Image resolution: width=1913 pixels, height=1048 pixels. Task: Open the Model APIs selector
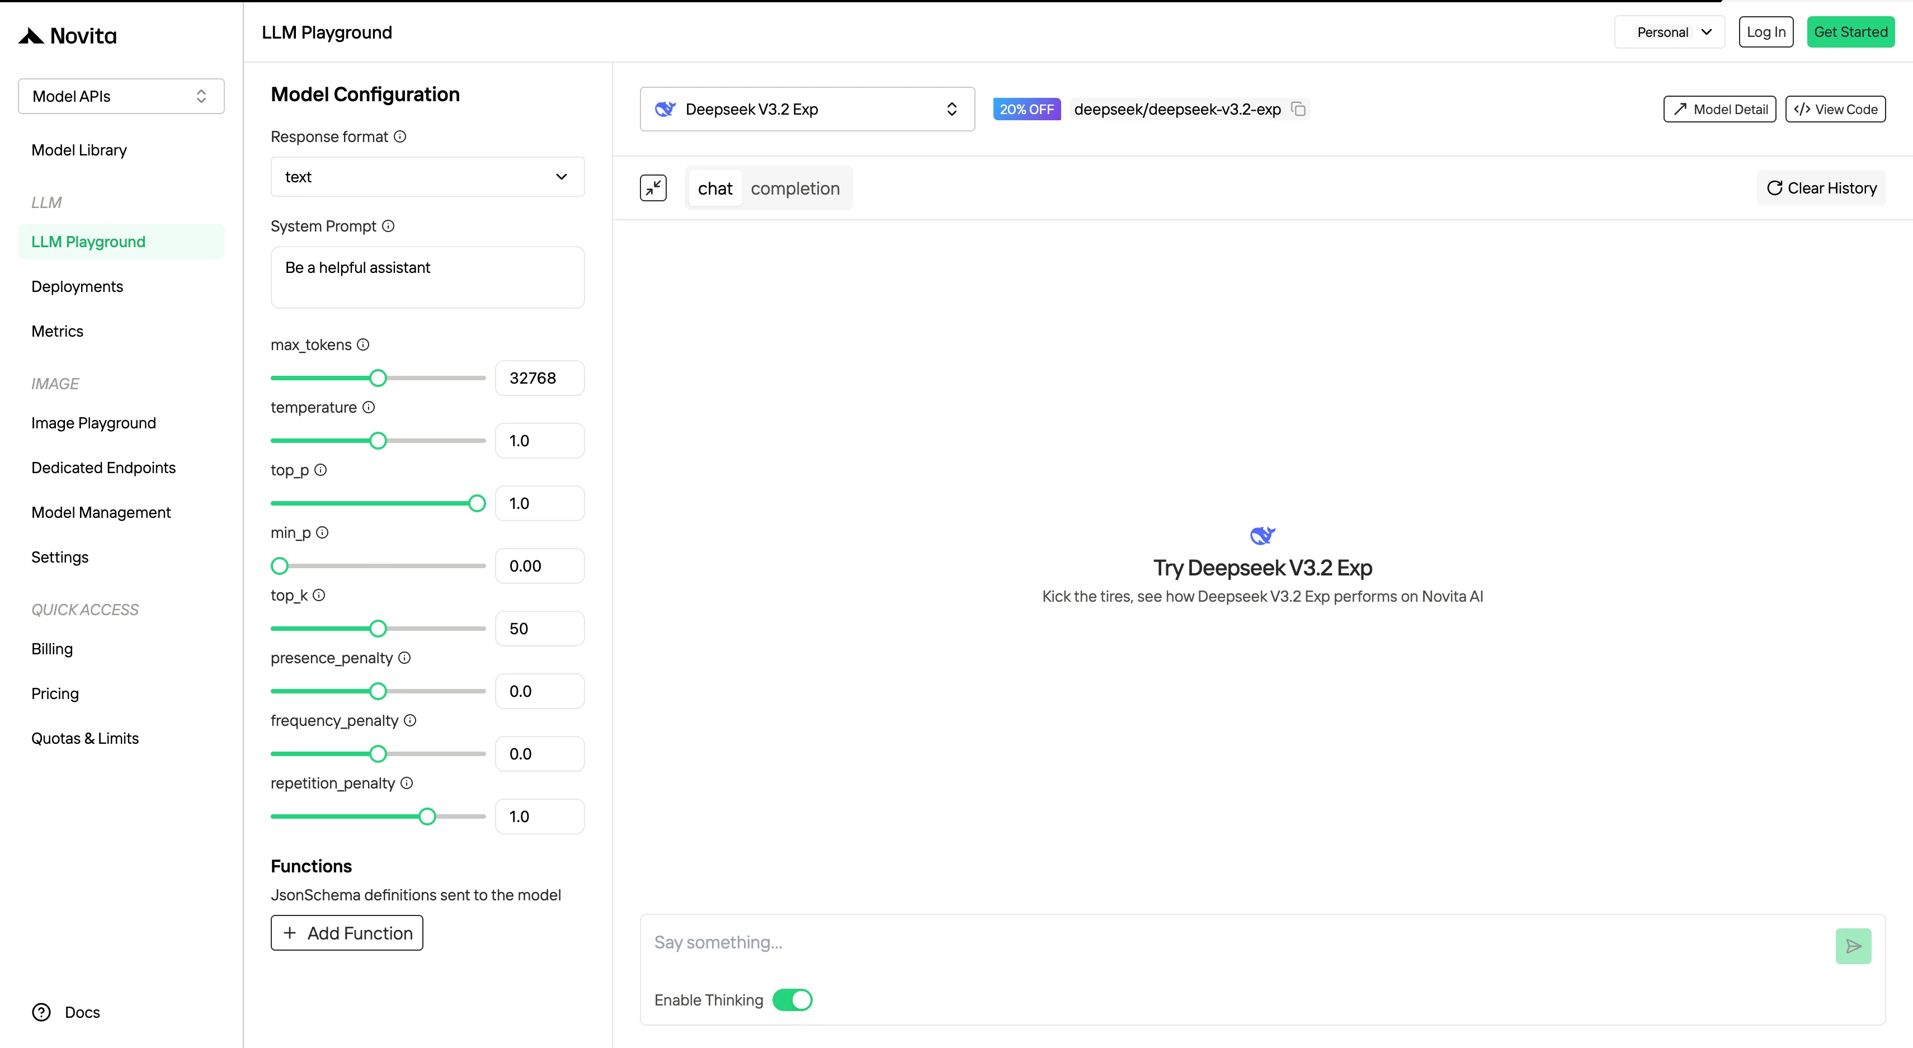point(121,97)
